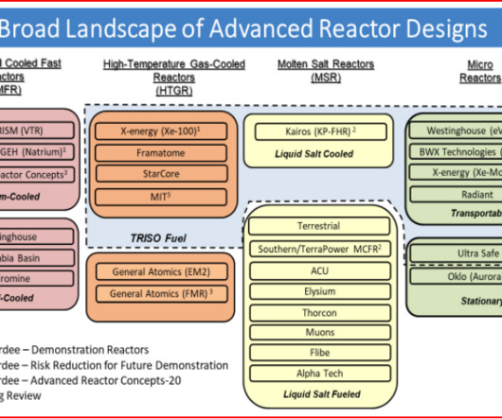Select the RISM (VTR) box
Viewport: 502px width, 418px height.
[37, 131]
